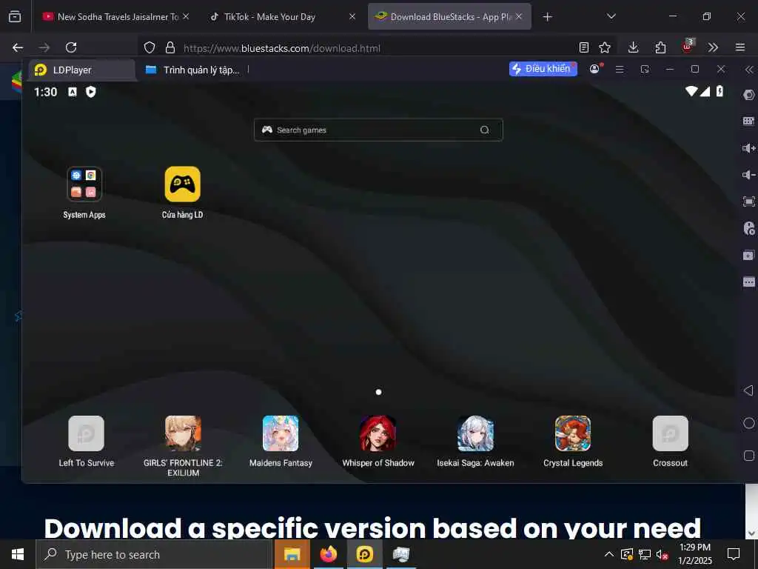
Task: Switch to the LDPlayer tab
Action: point(81,70)
